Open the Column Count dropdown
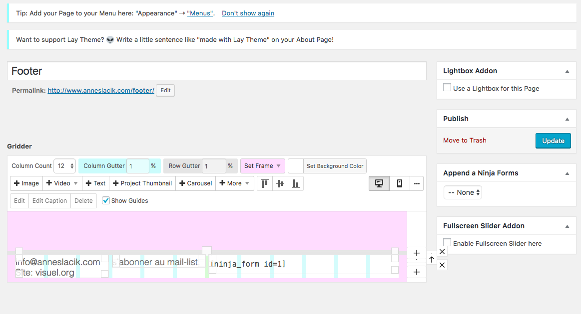 [64, 166]
